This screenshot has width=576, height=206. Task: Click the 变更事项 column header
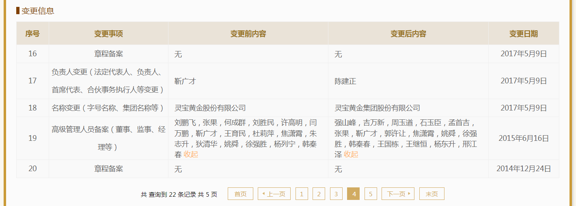click(x=108, y=34)
